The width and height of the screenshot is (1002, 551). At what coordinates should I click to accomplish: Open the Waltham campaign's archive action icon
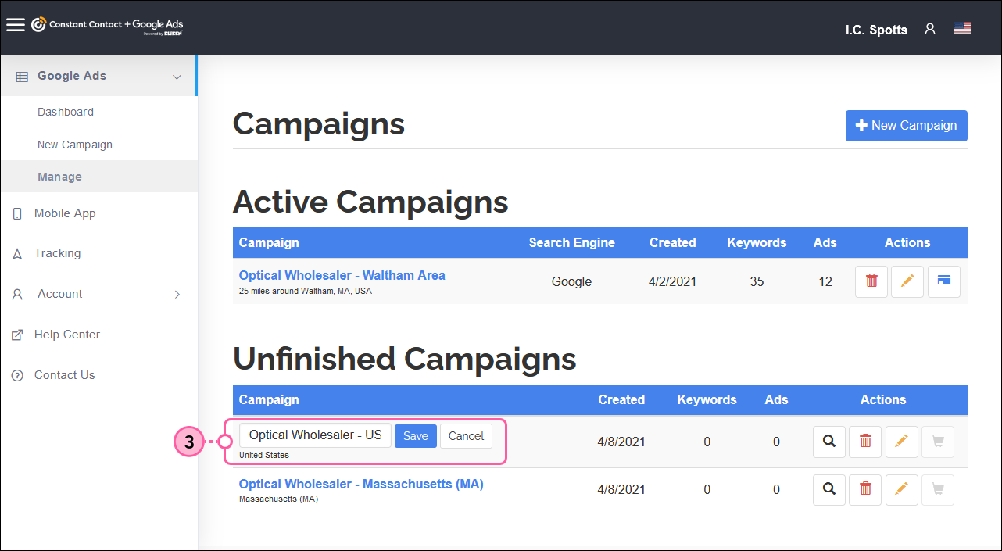943,281
